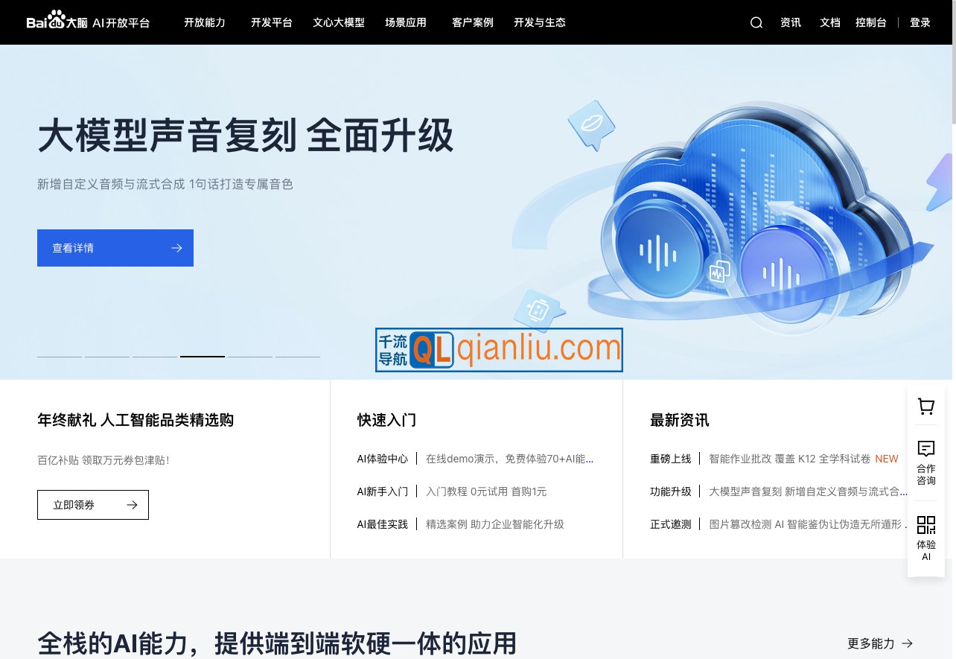Open the shopping cart icon in right sidebar
Screen dimensions: 956x659
(x=925, y=406)
